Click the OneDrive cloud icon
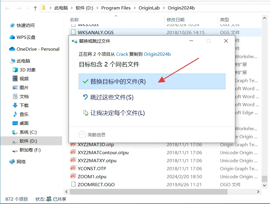This screenshot has width=270, height=204. point(12,49)
